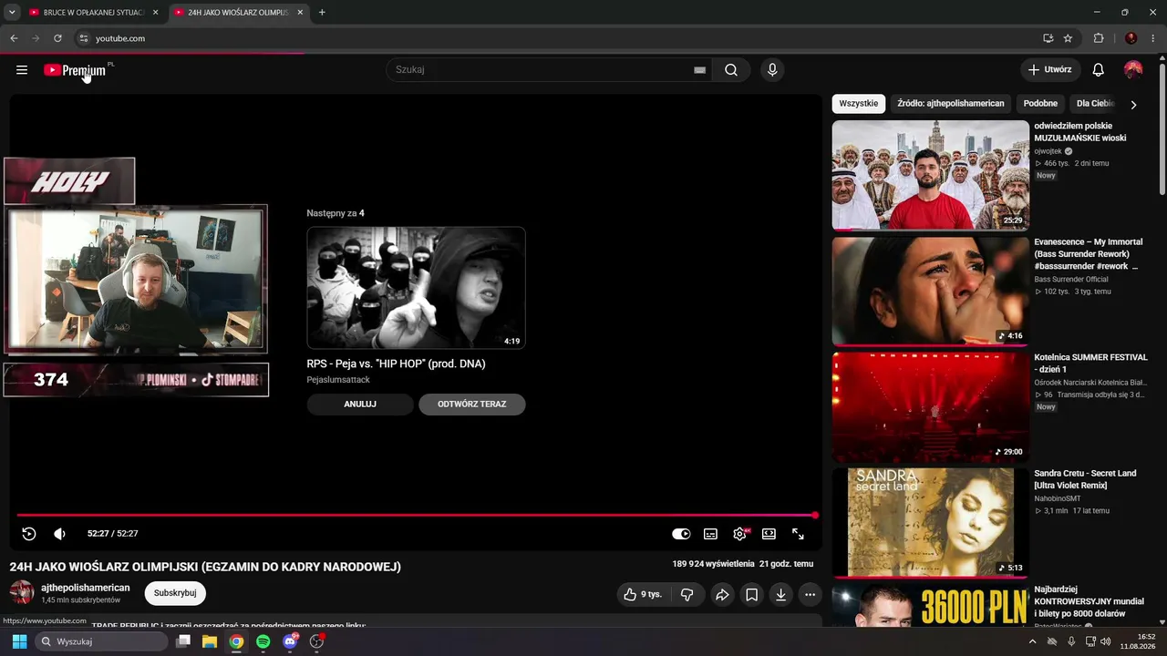The height and width of the screenshot is (656, 1167).
Task: Subscribe to ajthepolishamerican with Subskrybuj
Action: click(175, 593)
